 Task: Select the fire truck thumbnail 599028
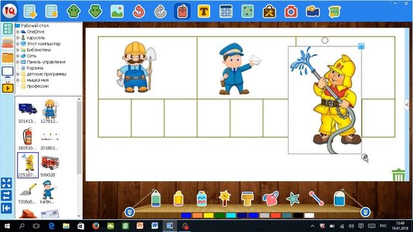click(x=50, y=165)
